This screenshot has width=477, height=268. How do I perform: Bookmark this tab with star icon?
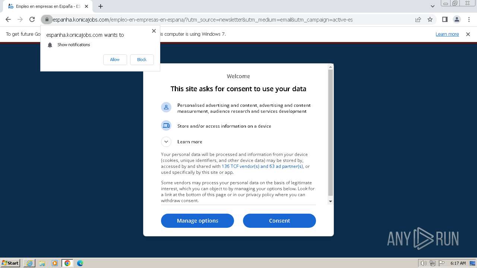pos(430,19)
